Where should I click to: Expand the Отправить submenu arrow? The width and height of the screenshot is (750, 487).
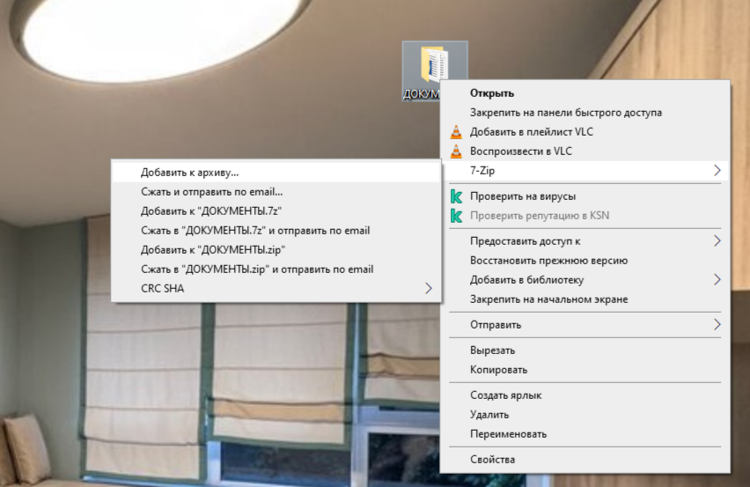pyautogui.click(x=717, y=325)
